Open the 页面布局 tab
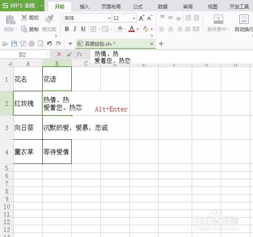 point(111,6)
